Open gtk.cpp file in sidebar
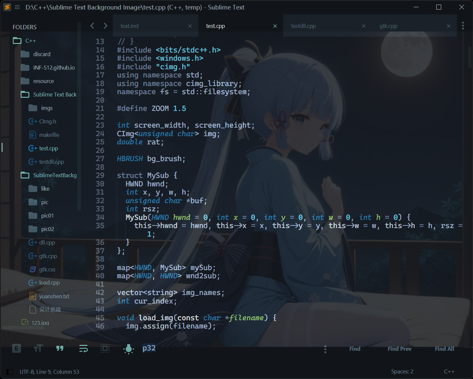Viewport: 473px width, 379px height. pyautogui.click(x=48, y=256)
